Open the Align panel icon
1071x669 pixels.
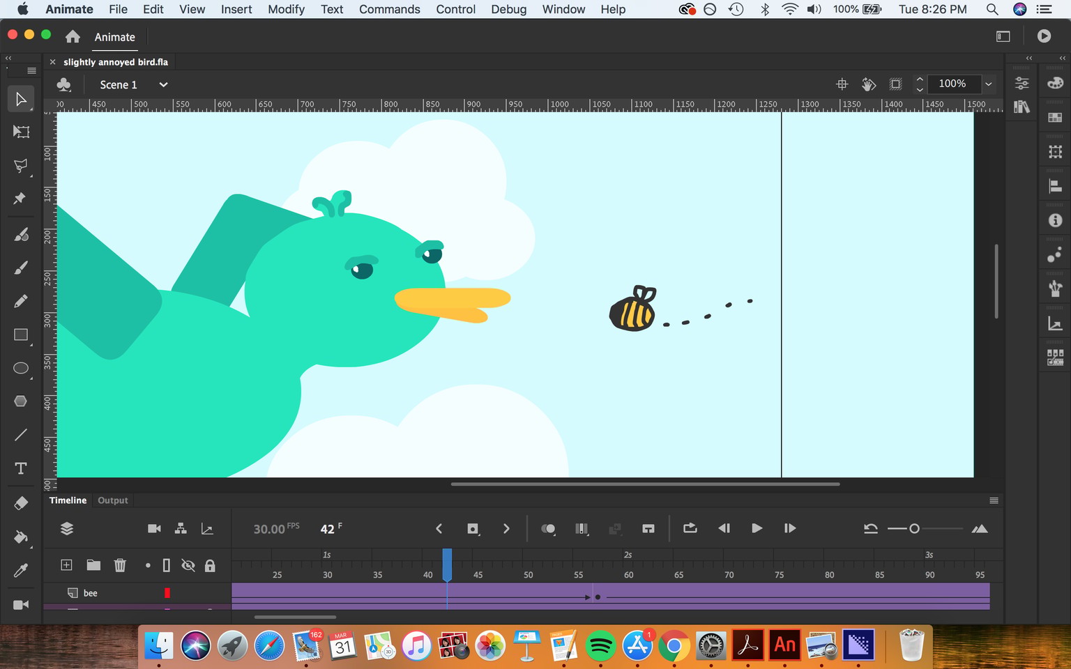pyautogui.click(x=1055, y=186)
